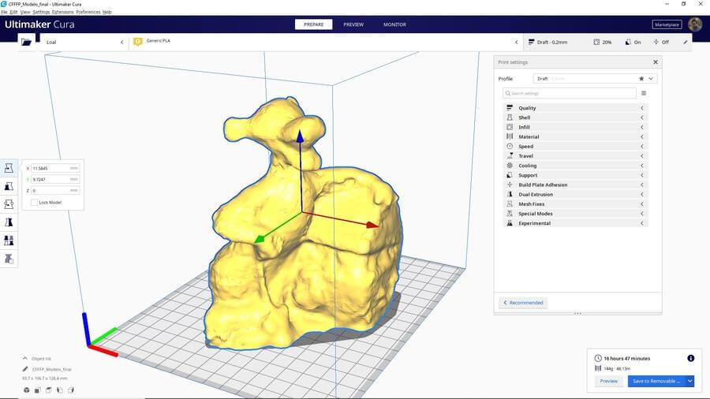Switch to right side view cube icon
Screen dimensions: 710x399
click(x=71, y=390)
